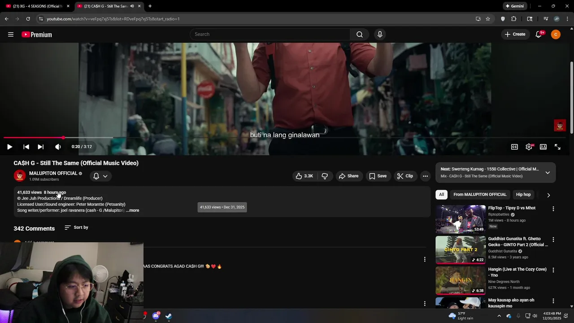
Task: Open the Create menu
Action: [515, 35]
